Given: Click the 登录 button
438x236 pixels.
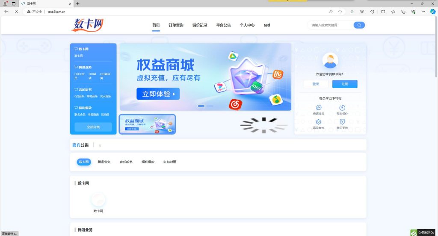Looking at the screenshot, I should pyautogui.click(x=316, y=84).
